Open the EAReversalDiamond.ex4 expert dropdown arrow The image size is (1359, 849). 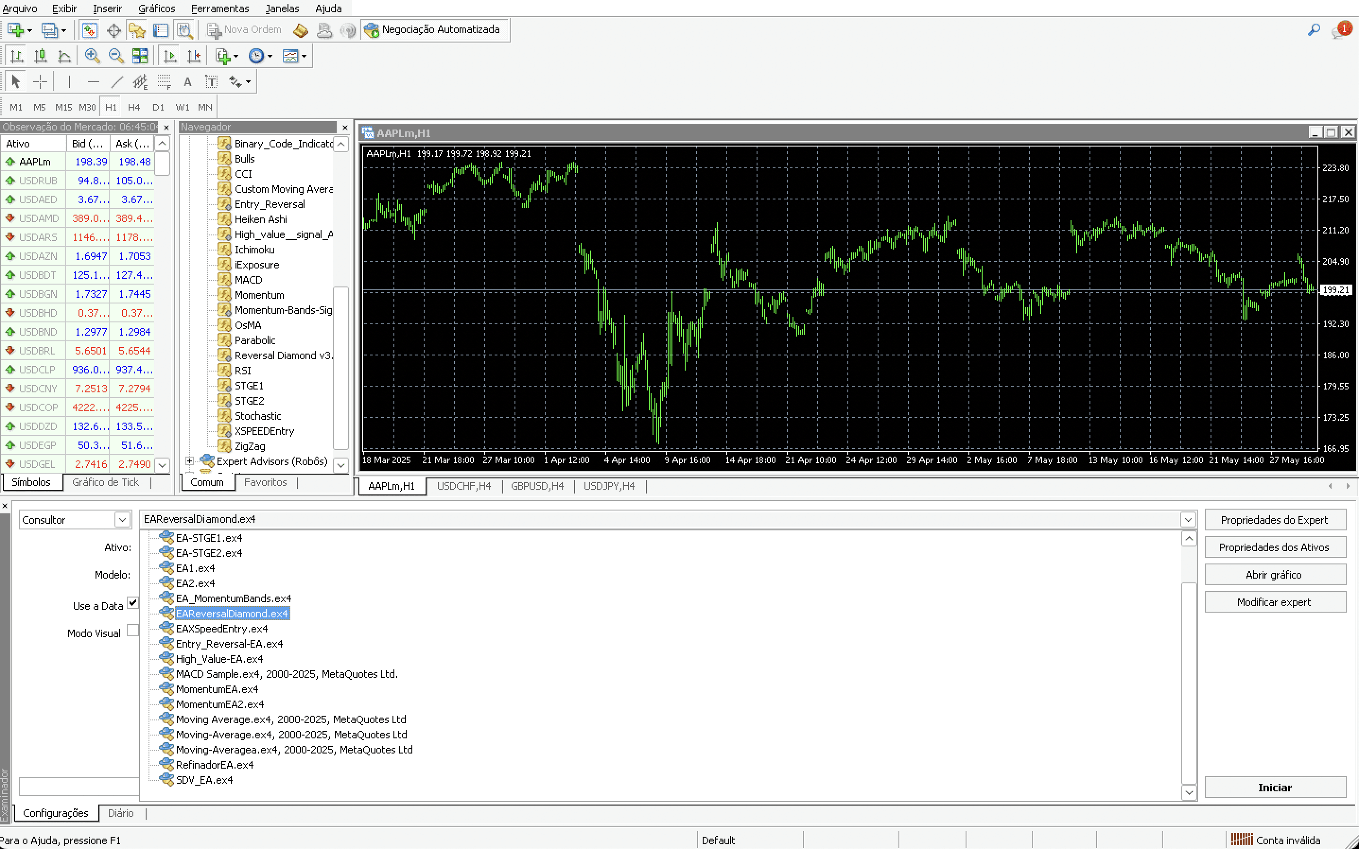coord(1188,520)
